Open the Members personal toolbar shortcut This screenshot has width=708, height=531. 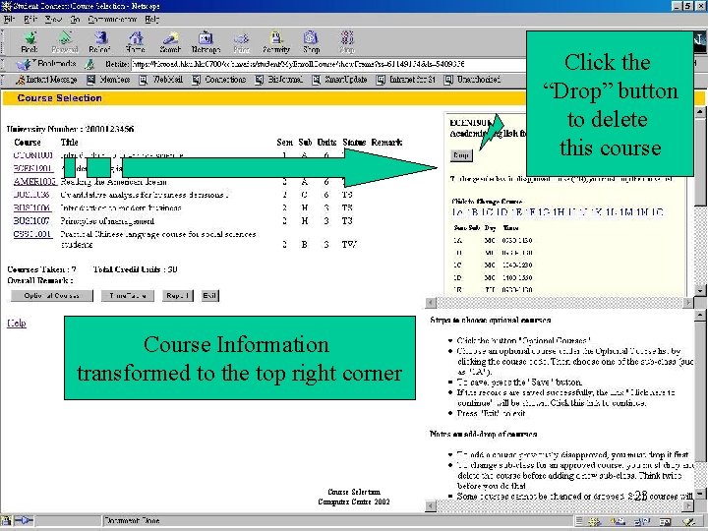(108, 80)
